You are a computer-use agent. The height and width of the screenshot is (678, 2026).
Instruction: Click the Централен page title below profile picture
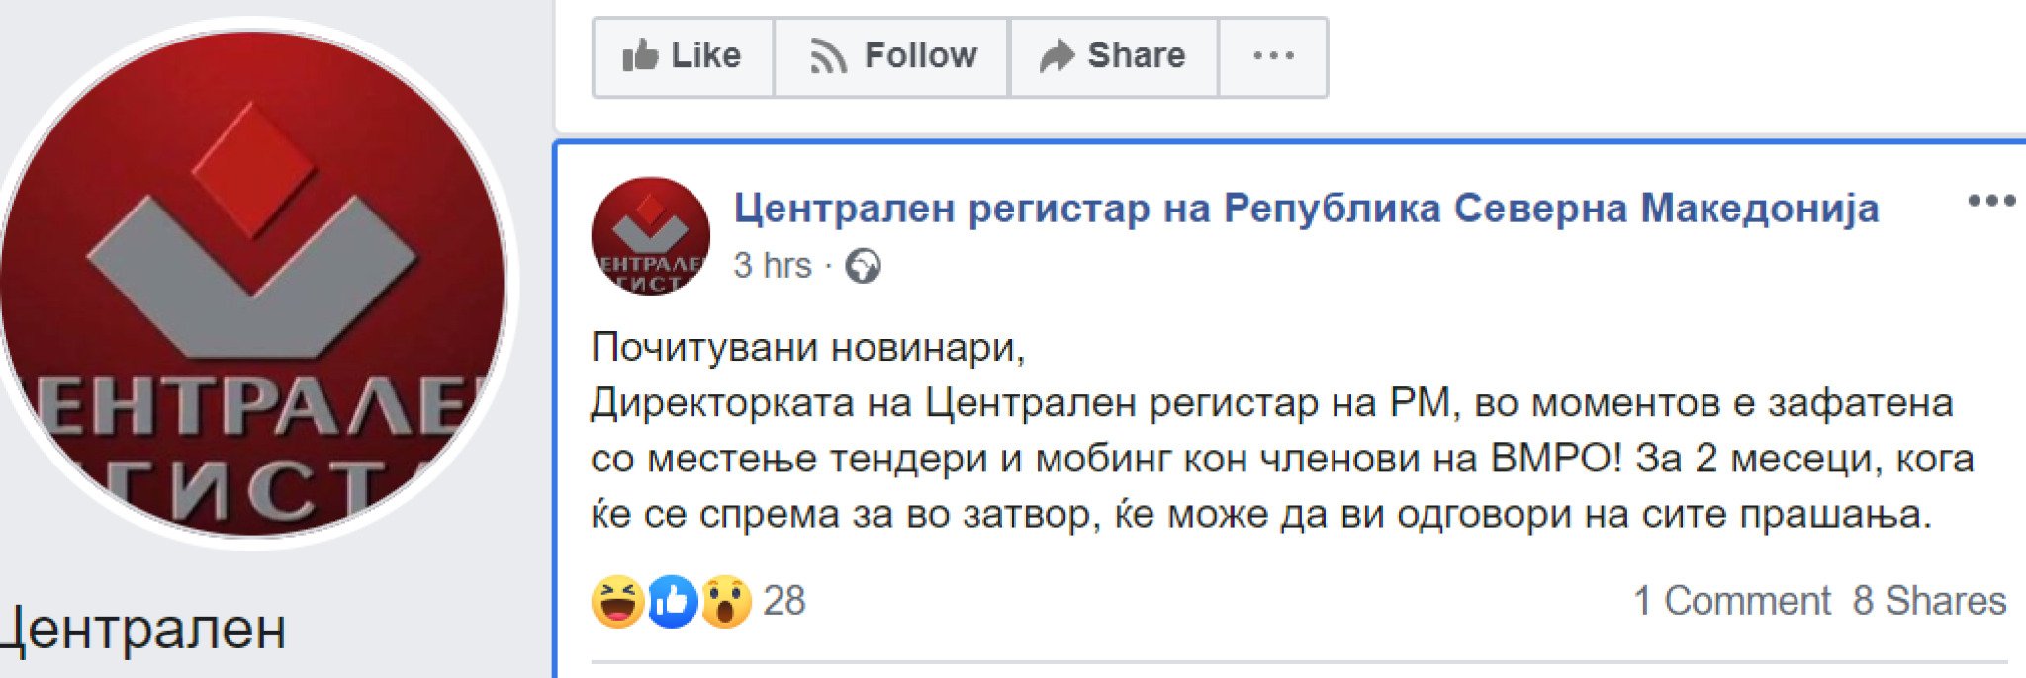[x=144, y=629]
